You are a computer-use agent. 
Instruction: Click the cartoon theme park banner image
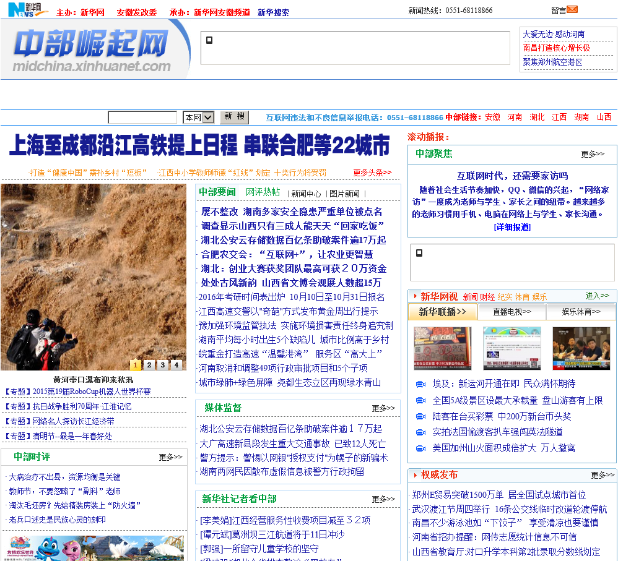click(x=94, y=547)
